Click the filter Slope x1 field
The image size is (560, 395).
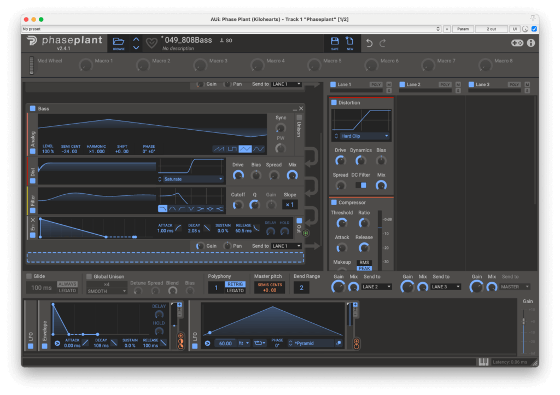[x=290, y=205]
